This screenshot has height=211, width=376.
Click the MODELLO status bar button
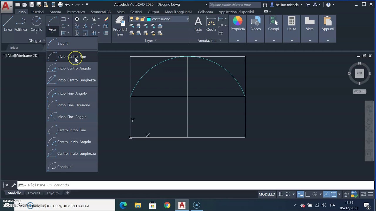(x=267, y=194)
